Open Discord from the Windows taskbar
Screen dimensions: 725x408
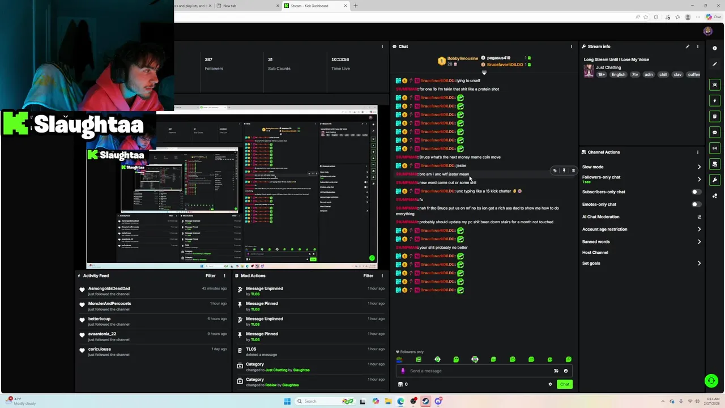point(438,401)
